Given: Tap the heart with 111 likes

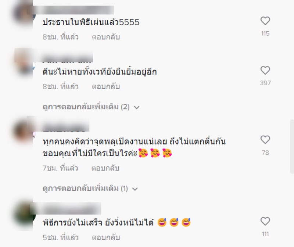Looking at the screenshot, I should (x=265, y=221).
